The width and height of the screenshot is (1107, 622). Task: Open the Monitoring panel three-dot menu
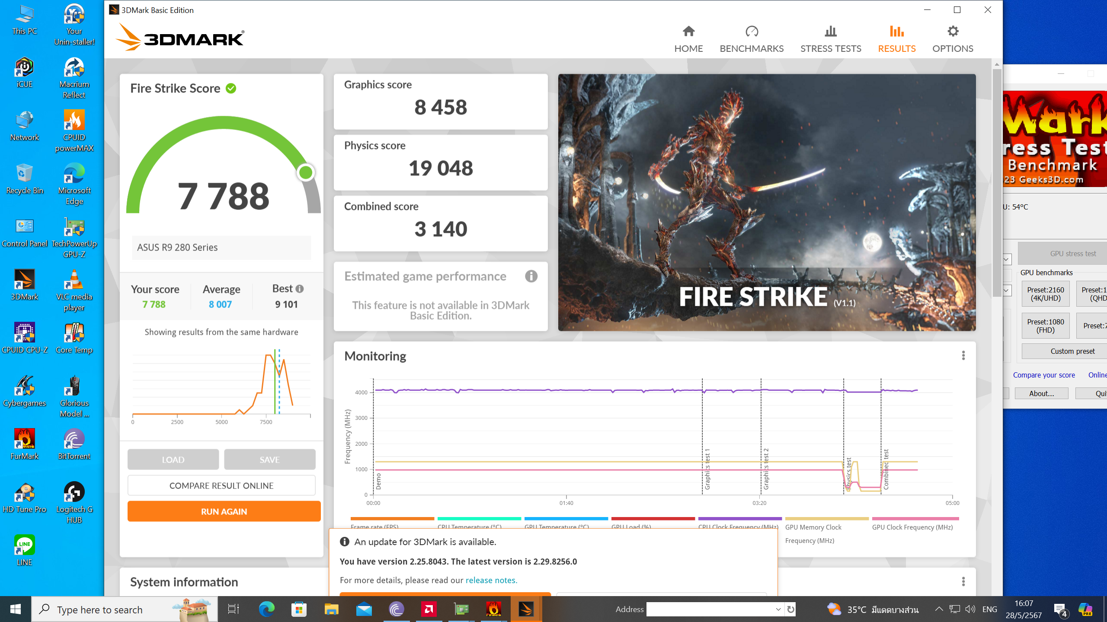[x=963, y=355]
